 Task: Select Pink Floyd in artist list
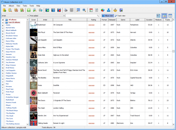tap(10, 92)
